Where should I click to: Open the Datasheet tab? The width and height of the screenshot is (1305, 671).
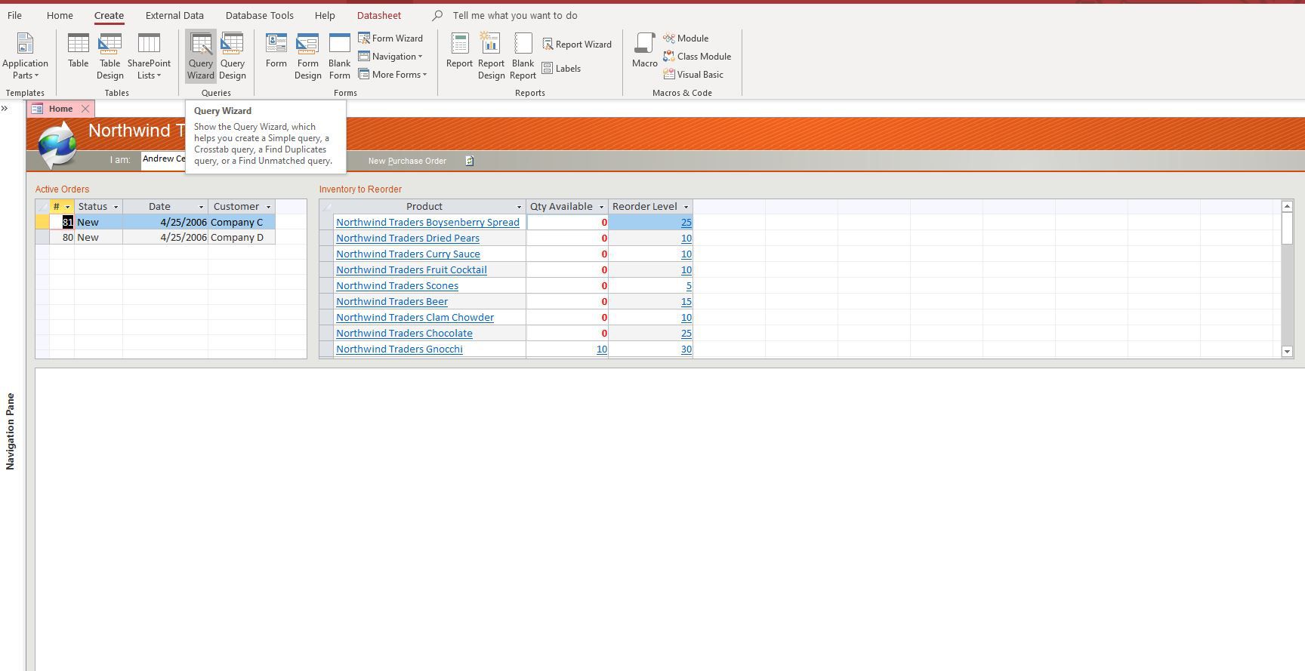coord(379,15)
